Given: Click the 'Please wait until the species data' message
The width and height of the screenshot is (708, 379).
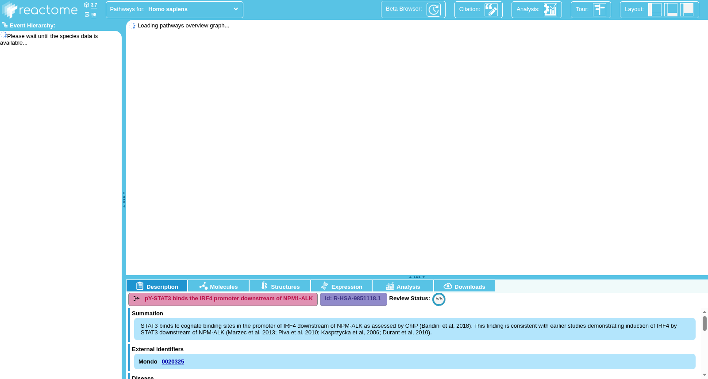Looking at the screenshot, I should click(49, 39).
